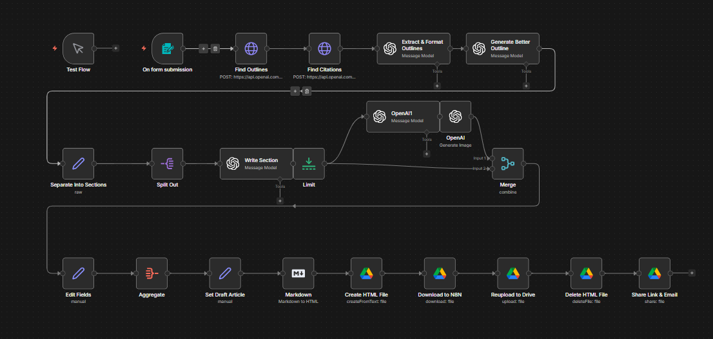
Task: Select the OpenAI Generate Image node
Action: click(455, 116)
